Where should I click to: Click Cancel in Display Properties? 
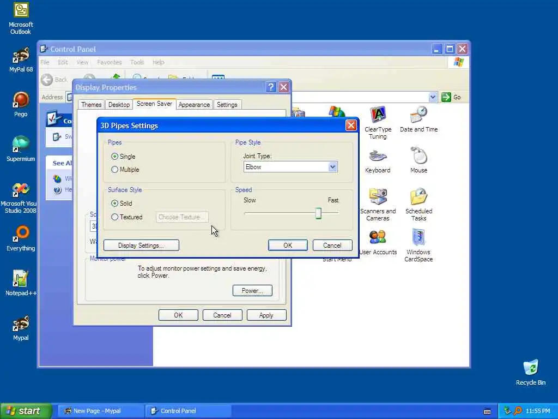[x=222, y=315]
